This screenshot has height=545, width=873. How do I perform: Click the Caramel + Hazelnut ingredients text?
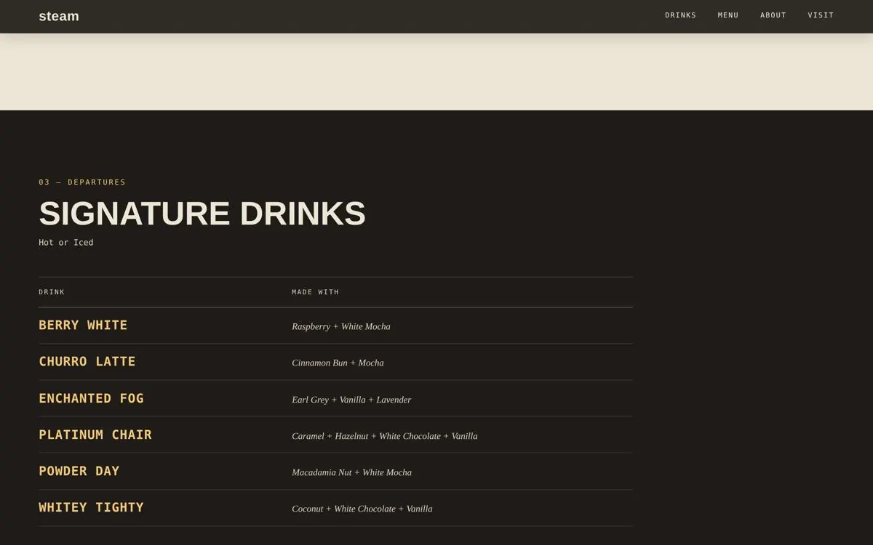[385, 436]
